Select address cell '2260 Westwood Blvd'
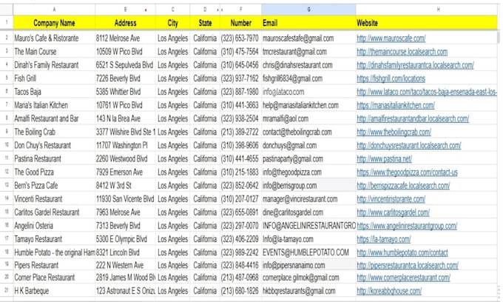503x302 pixels. click(x=125, y=158)
